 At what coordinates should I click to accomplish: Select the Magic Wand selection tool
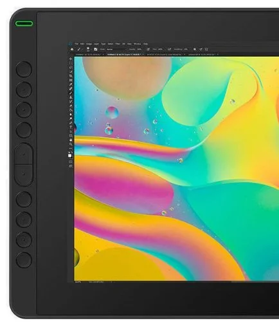click(71, 71)
